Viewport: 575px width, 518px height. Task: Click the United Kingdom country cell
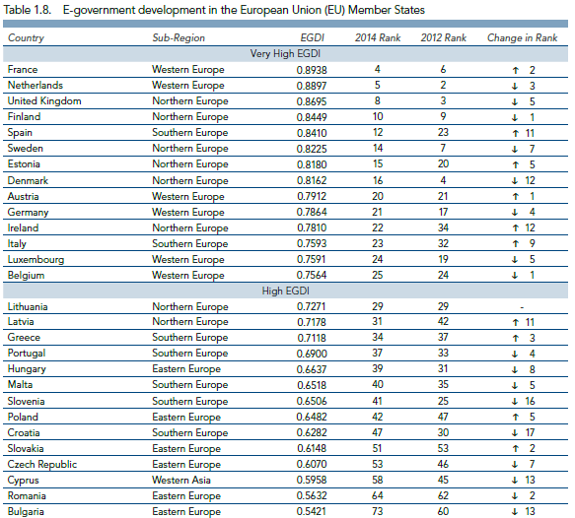[x=44, y=101]
